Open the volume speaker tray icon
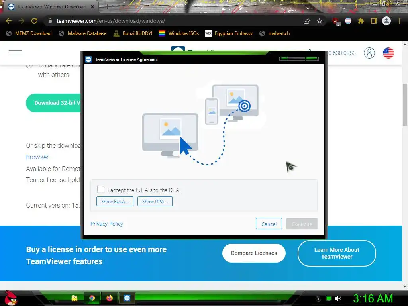Image resolution: width=408 pixels, height=306 pixels. click(338, 298)
